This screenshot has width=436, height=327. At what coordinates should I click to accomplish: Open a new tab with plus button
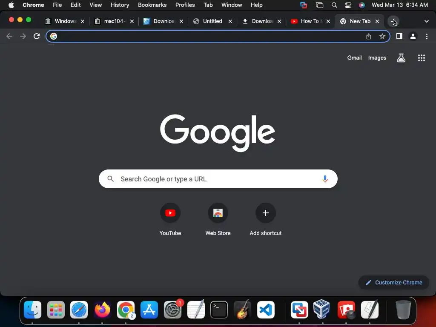point(393,21)
